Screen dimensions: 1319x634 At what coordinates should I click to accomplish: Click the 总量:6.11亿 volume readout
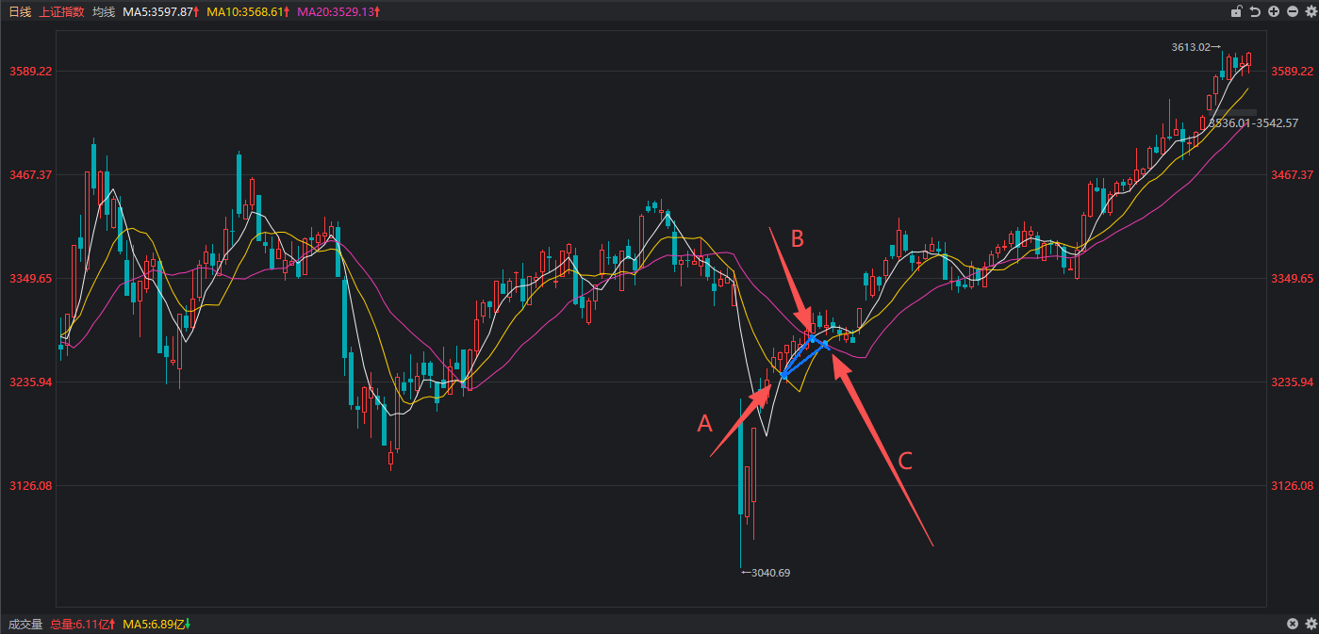click(83, 625)
